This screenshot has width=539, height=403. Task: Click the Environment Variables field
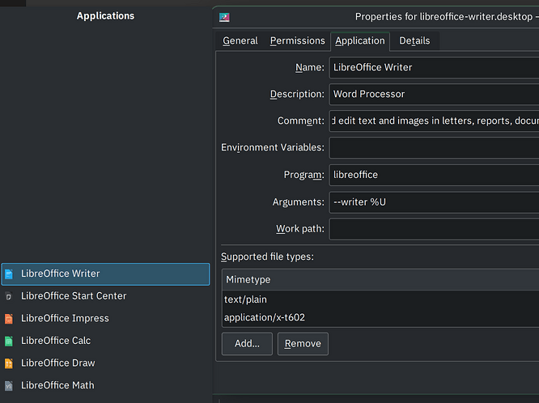(x=434, y=147)
